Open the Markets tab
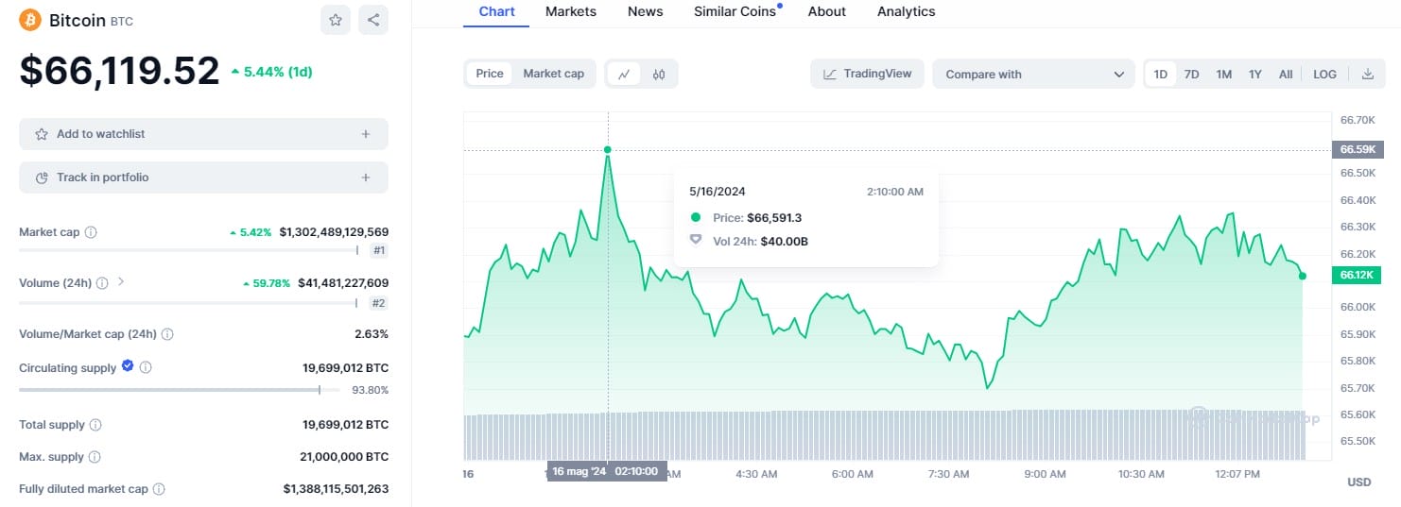The height and width of the screenshot is (507, 1401). tap(571, 11)
